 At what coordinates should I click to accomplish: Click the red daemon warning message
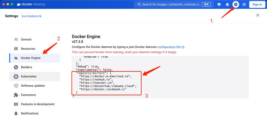click(124, 52)
